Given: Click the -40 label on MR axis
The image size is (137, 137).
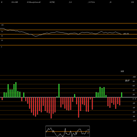Looking at the screenshot, I should (134, 108).
